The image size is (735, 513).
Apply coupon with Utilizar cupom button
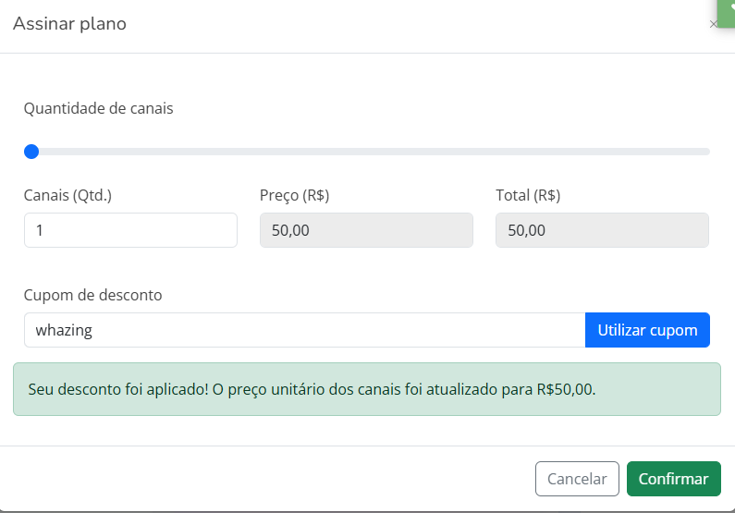click(x=647, y=330)
